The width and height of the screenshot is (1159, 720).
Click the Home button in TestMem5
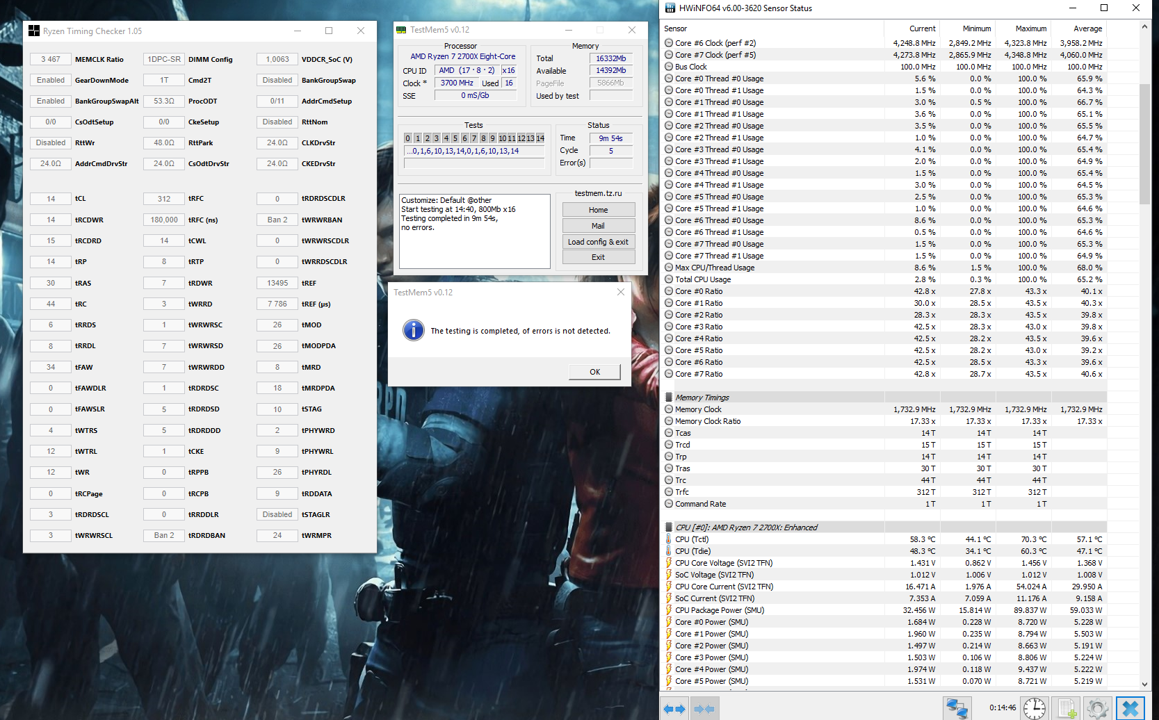[598, 210]
